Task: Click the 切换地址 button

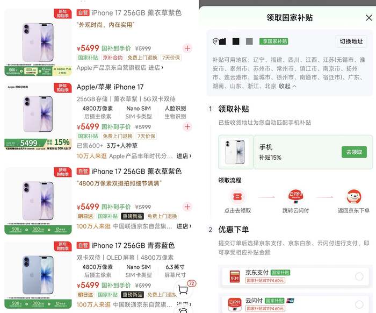Action: pos(351,41)
